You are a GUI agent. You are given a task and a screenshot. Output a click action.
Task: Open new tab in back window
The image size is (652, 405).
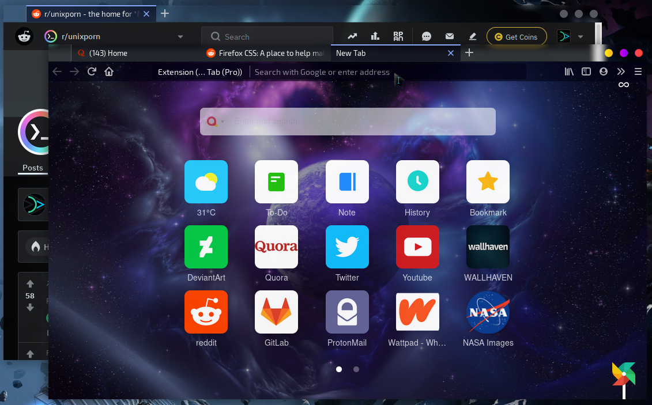click(165, 13)
